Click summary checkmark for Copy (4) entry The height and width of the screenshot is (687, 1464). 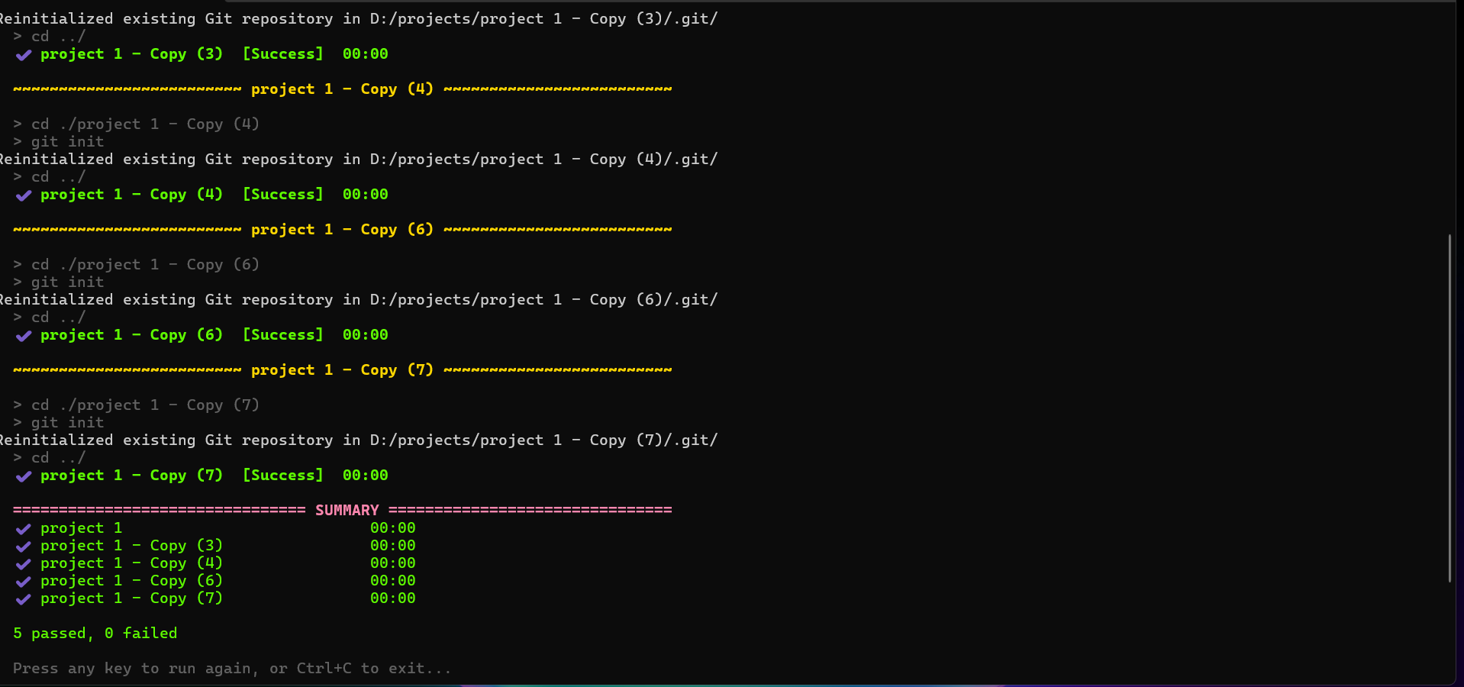(24, 564)
